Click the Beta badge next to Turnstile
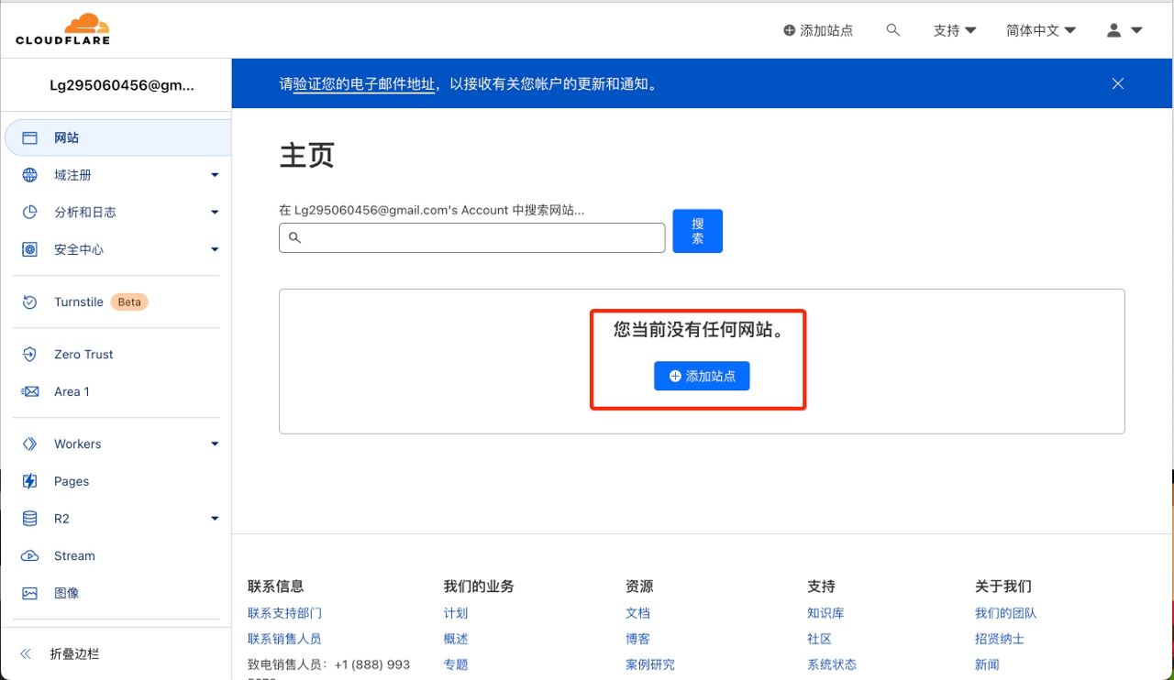Viewport: 1174px width, 680px height. (x=129, y=302)
